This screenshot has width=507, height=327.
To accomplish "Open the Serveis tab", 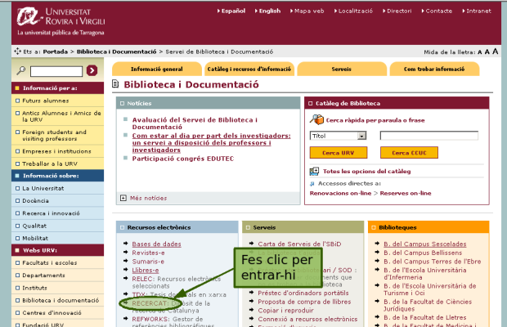I will coord(342,69).
